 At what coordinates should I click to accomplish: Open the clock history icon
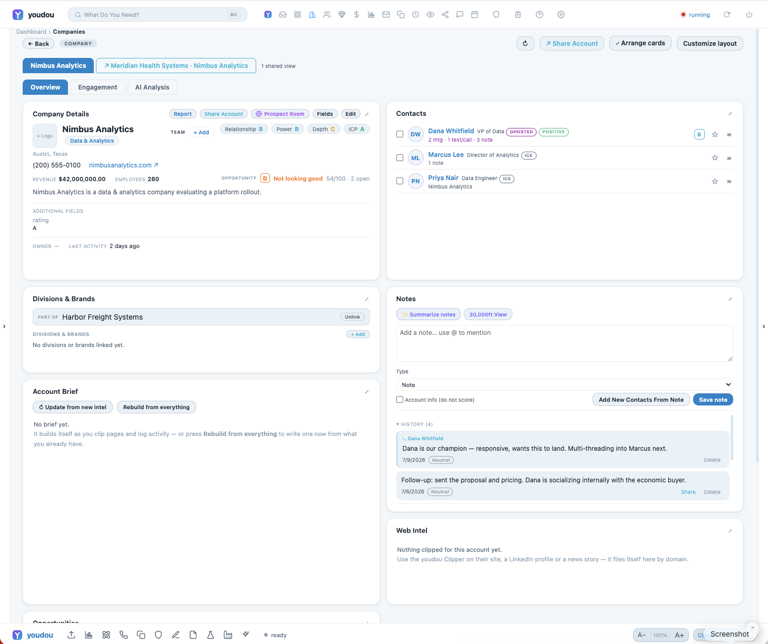click(x=415, y=15)
